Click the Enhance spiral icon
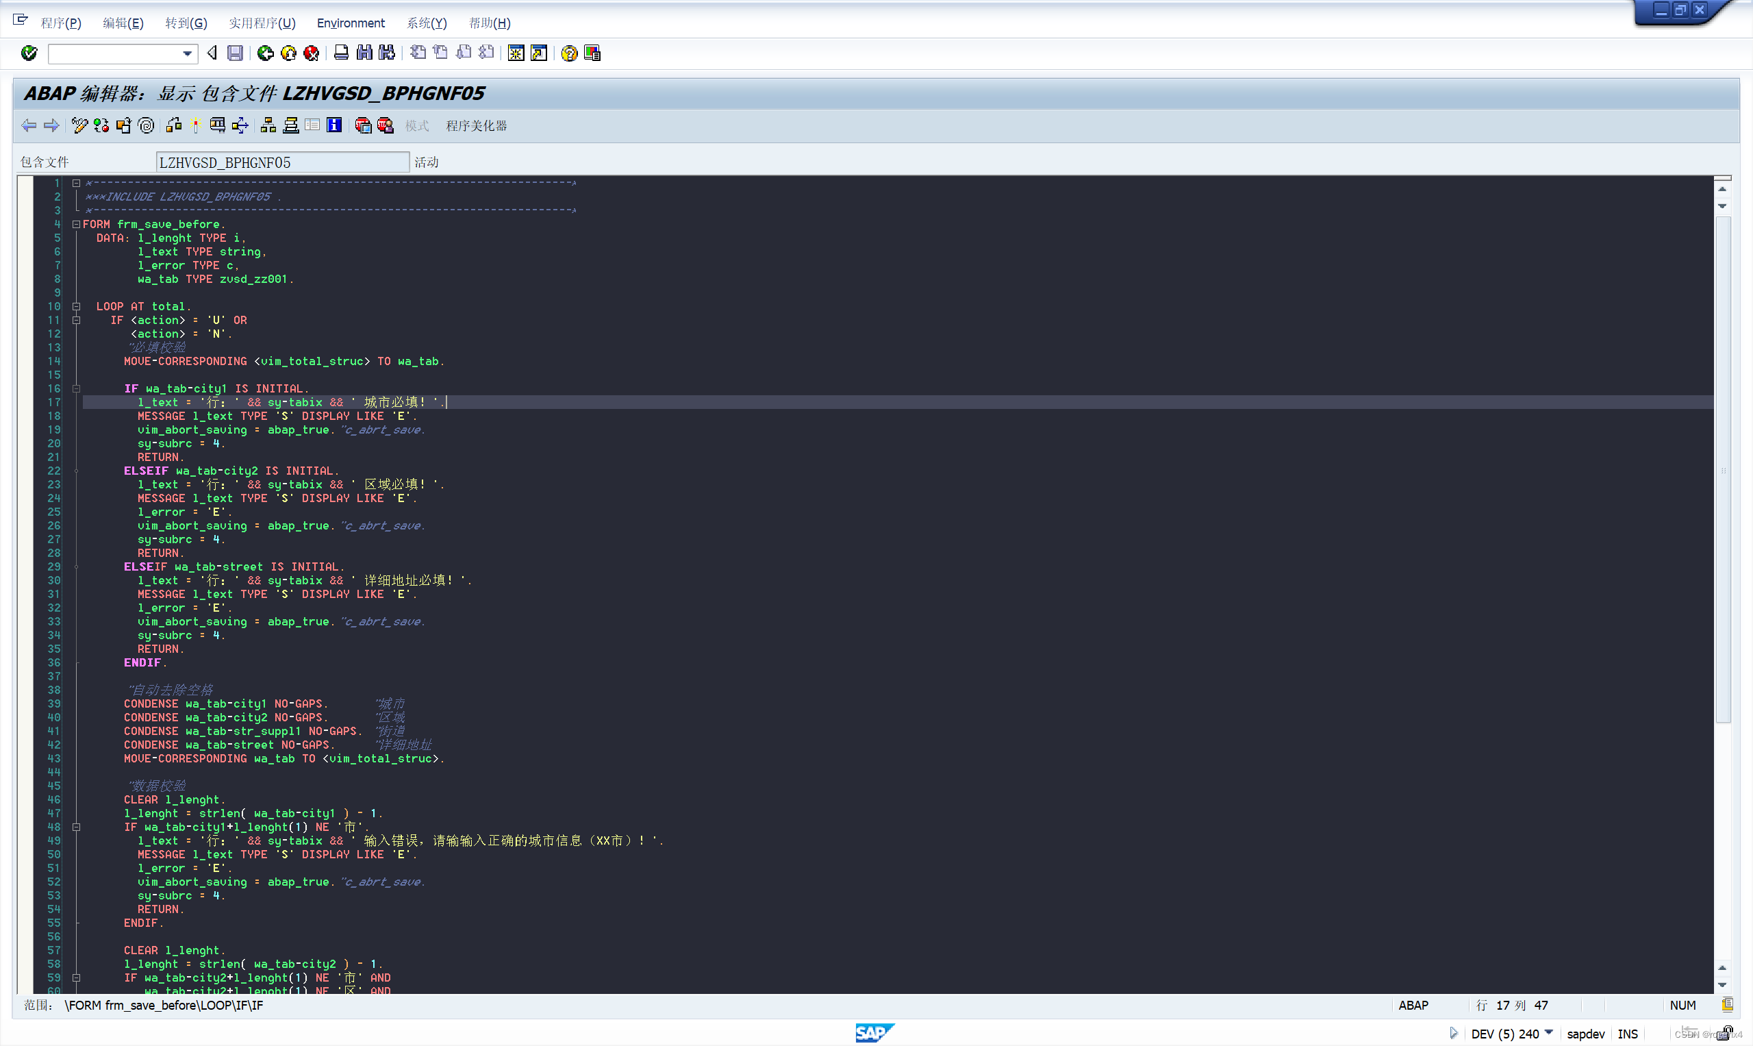 point(147,125)
